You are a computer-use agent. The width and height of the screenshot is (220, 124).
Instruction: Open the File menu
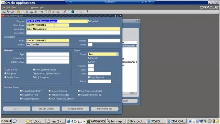[3, 8]
